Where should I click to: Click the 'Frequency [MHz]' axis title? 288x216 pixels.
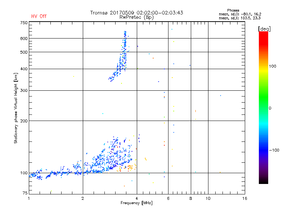136,203
